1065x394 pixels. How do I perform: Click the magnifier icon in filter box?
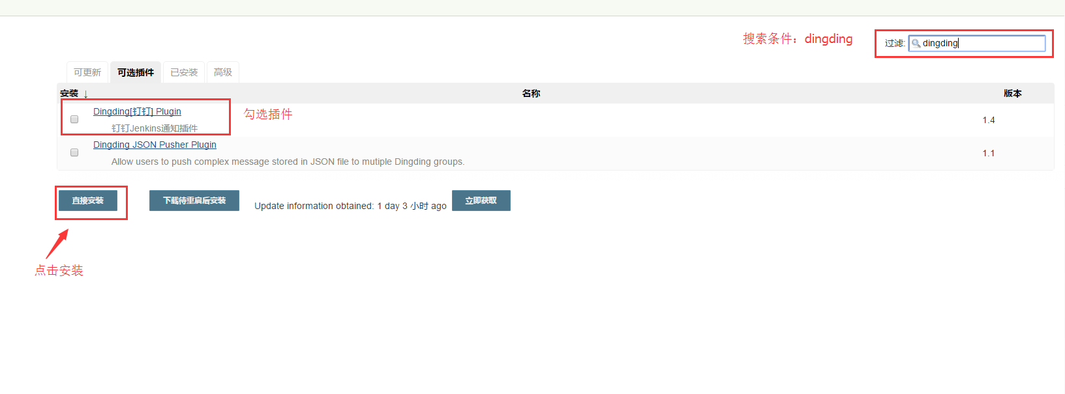pyautogui.click(x=916, y=44)
